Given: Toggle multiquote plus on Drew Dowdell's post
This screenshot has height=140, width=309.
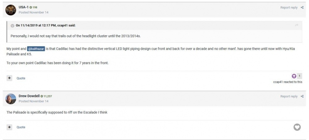Looking at the screenshot, I should pos(9,127).
